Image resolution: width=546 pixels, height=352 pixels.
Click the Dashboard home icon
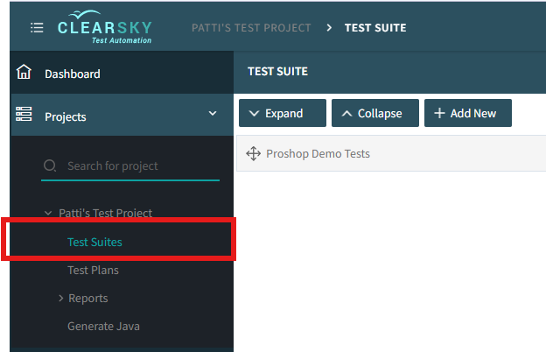[24, 73]
